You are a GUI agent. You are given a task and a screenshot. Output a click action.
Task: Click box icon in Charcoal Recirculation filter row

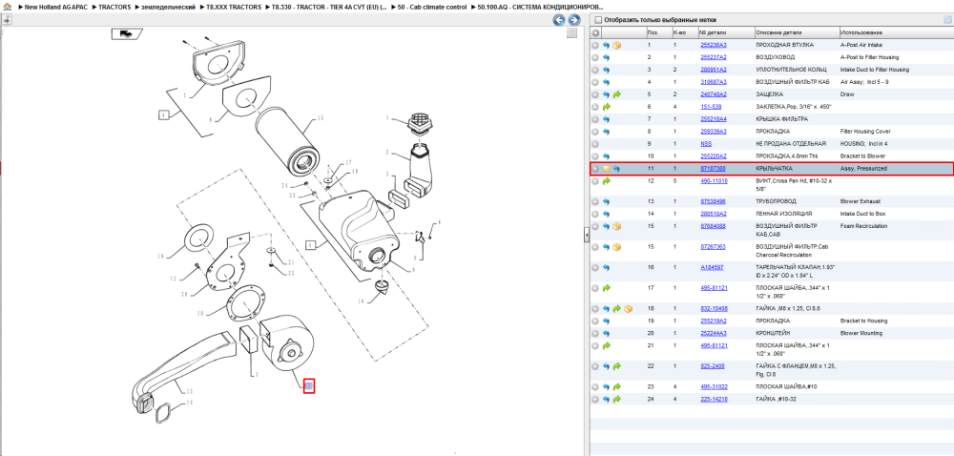(x=617, y=247)
